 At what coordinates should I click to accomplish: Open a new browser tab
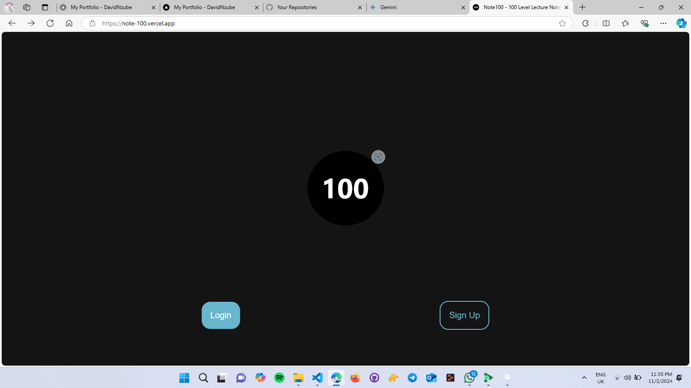tap(582, 7)
